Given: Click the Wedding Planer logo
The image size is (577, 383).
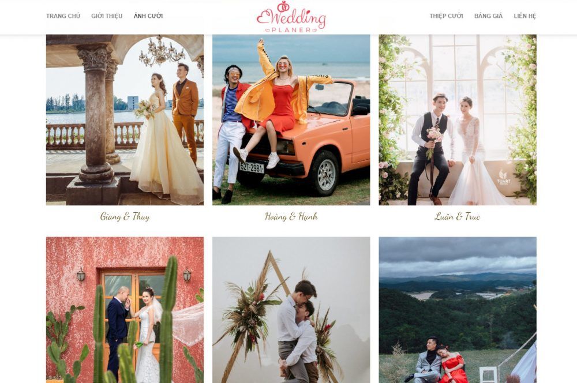Looking at the screenshot, I should pyautogui.click(x=291, y=17).
